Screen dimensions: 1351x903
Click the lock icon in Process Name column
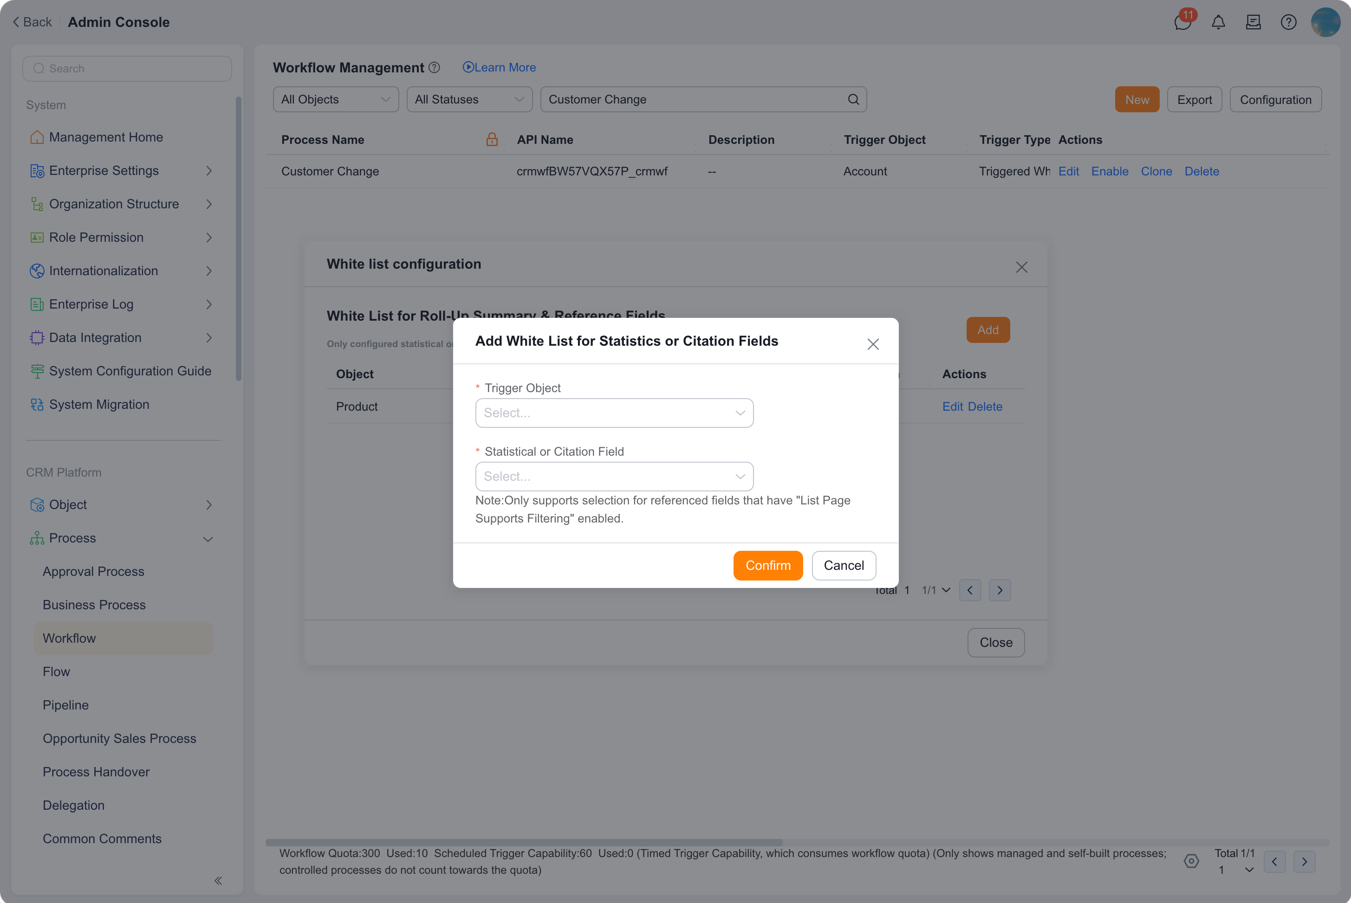click(492, 139)
